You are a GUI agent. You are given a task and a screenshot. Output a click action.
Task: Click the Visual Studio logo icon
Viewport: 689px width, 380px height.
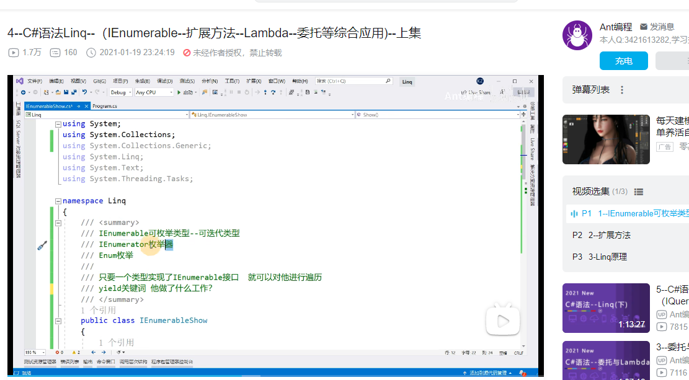coord(19,81)
